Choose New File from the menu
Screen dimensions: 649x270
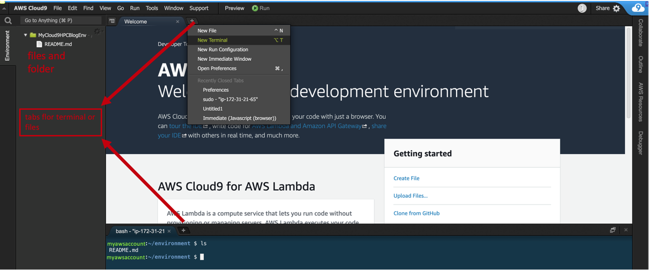point(239,31)
